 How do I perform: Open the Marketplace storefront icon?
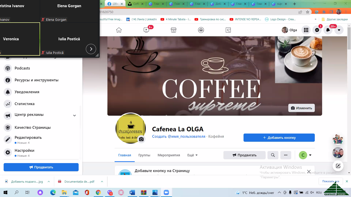point(174,30)
